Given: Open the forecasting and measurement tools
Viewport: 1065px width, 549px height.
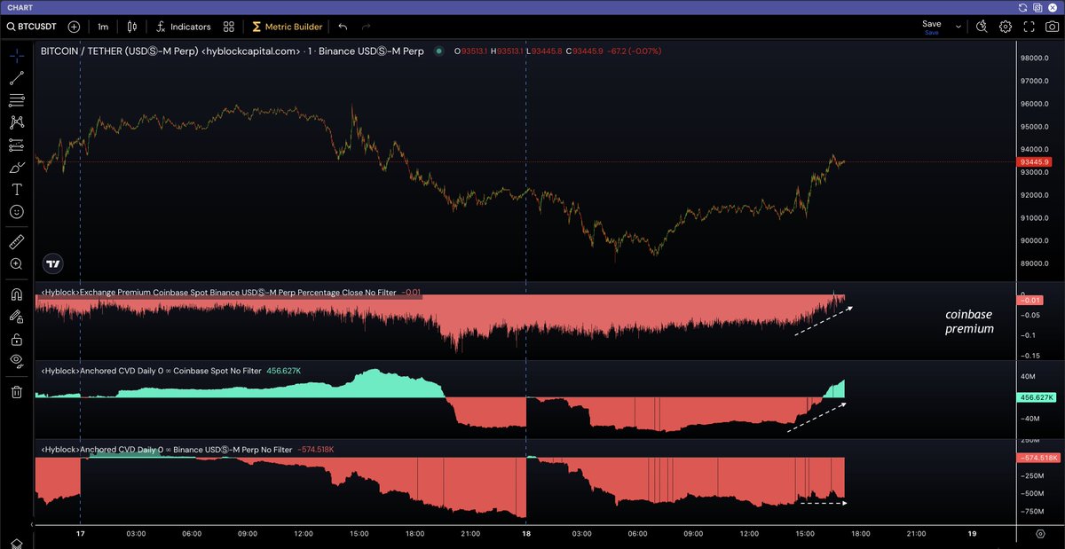Looking at the screenshot, I should [17, 145].
